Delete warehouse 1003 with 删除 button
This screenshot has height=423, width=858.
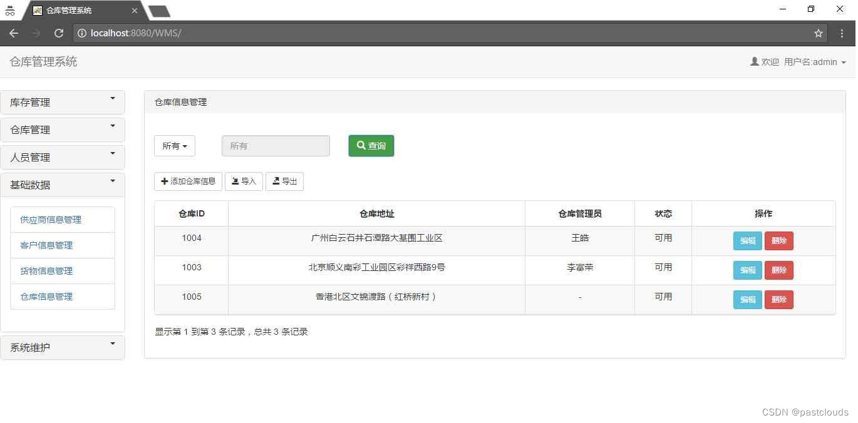point(779,270)
